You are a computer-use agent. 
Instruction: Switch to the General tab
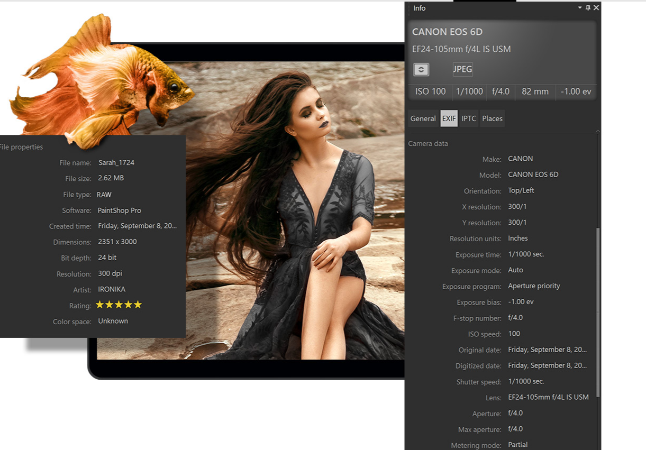tap(423, 118)
